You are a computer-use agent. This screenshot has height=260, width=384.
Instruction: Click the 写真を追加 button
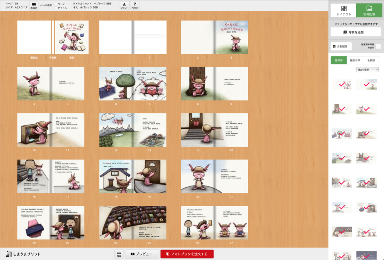tap(355, 32)
